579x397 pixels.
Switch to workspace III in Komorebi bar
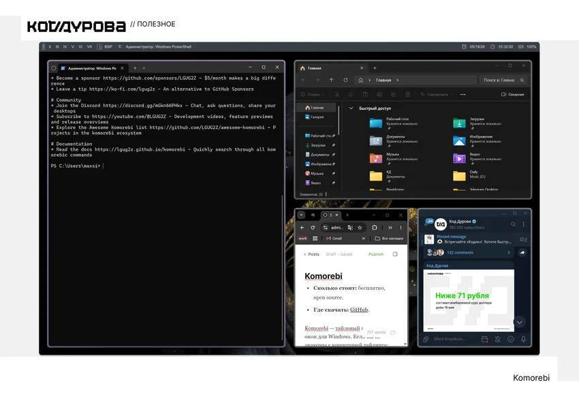pos(57,46)
